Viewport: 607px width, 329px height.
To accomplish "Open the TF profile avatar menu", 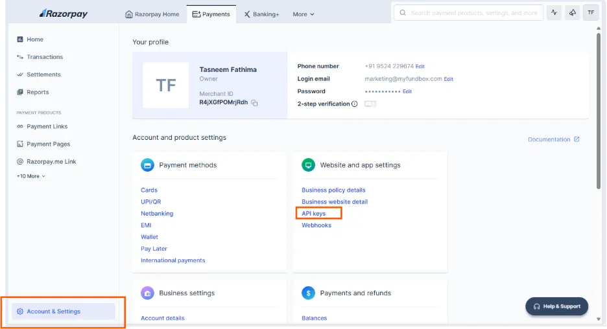I will point(591,13).
